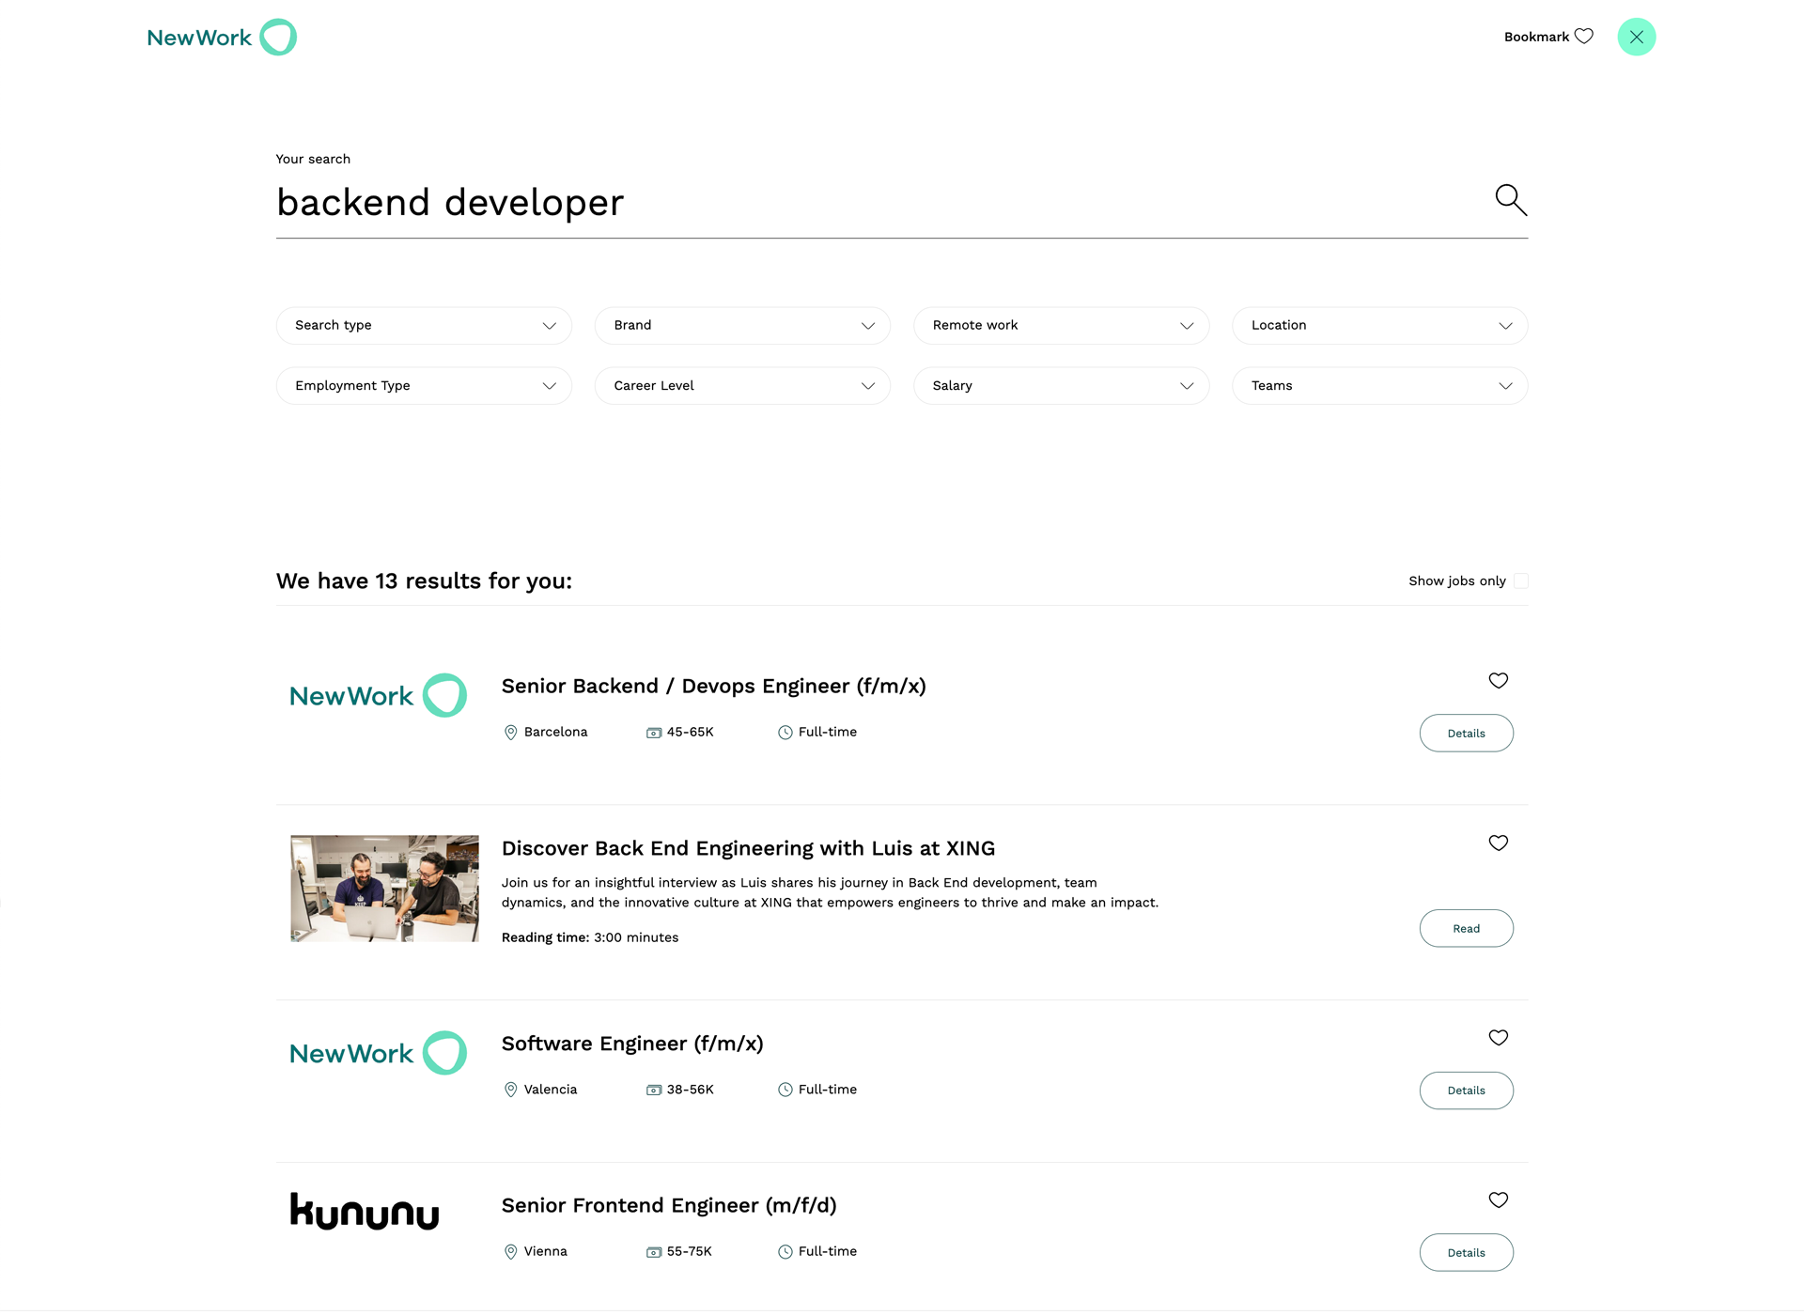The image size is (1804, 1315).
Task: Open the Senior Backend / Devops Engineer title
Action: [714, 687]
